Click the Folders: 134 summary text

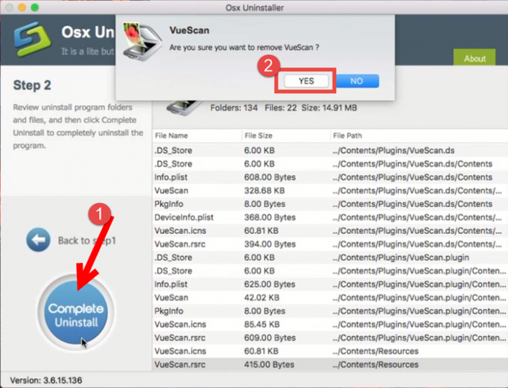(x=234, y=108)
